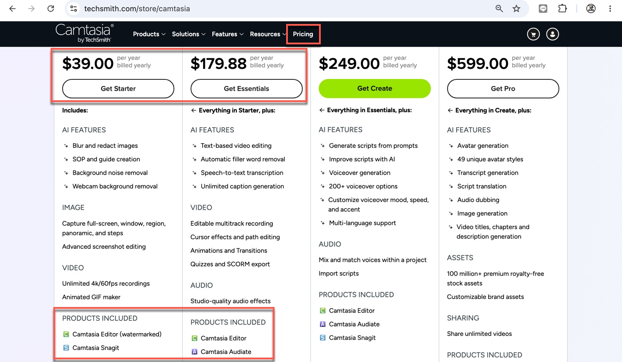View site information beside the URL

pyautogui.click(x=74, y=8)
